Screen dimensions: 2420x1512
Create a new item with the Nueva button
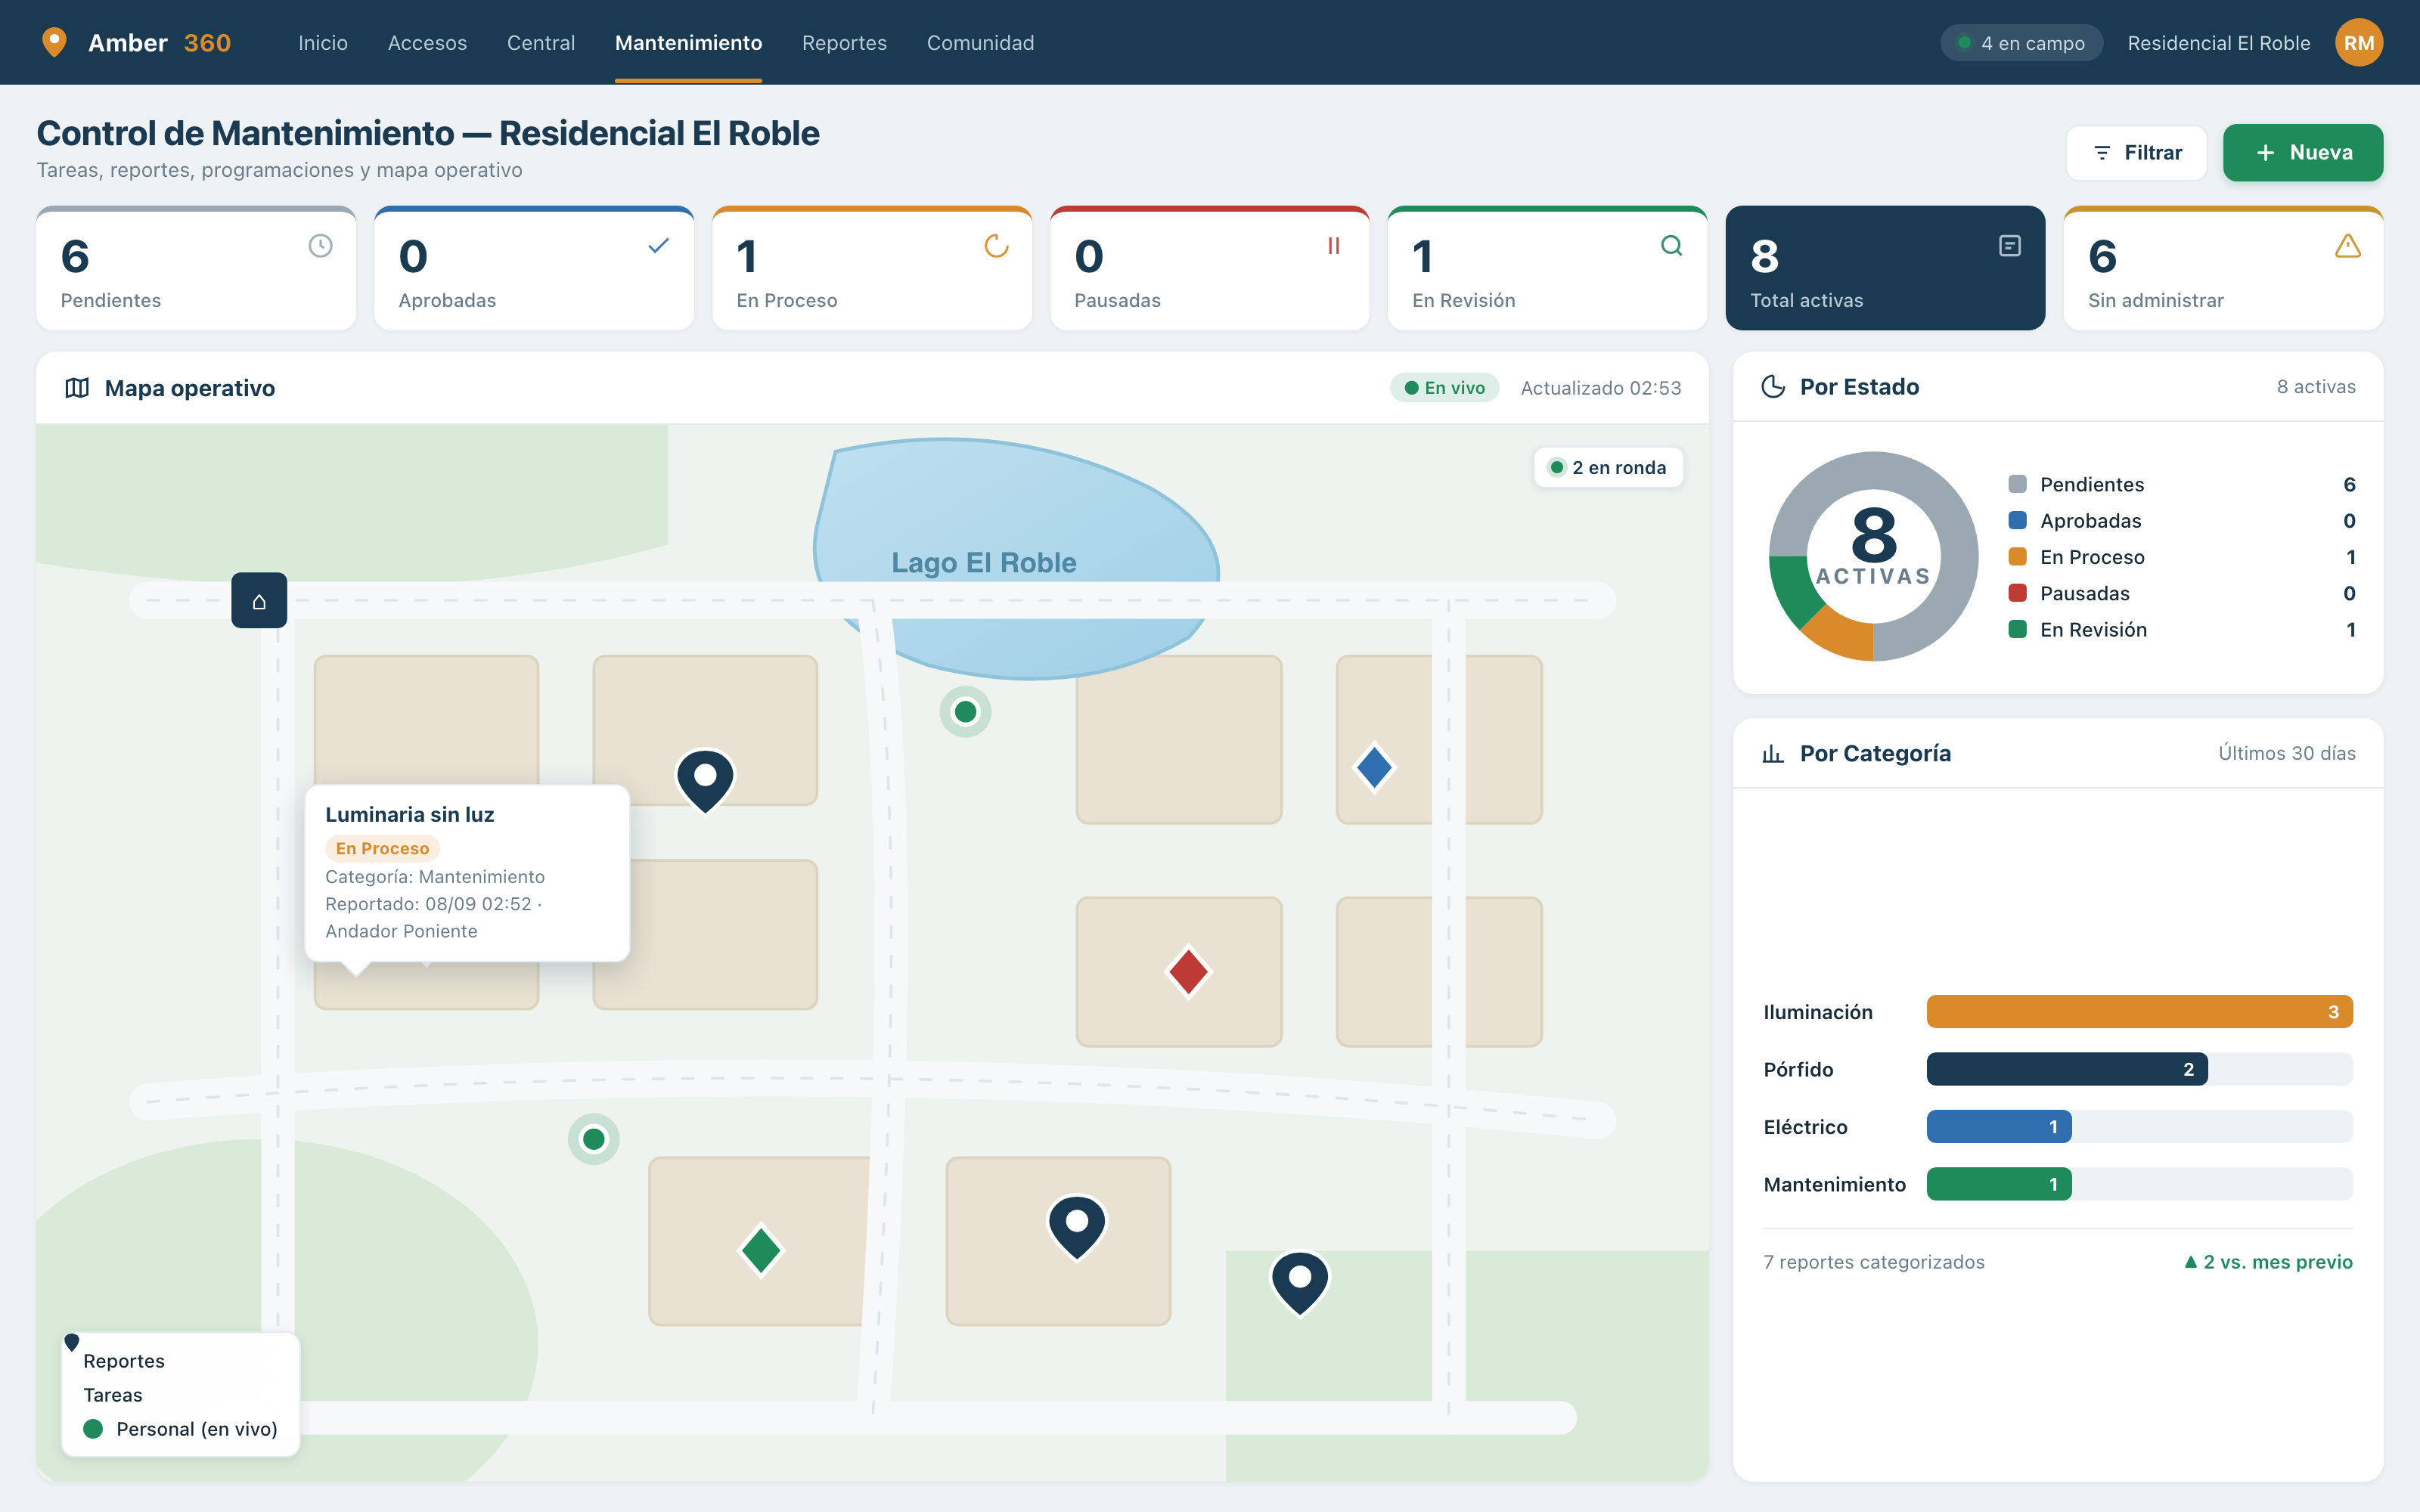pyautogui.click(x=2303, y=153)
